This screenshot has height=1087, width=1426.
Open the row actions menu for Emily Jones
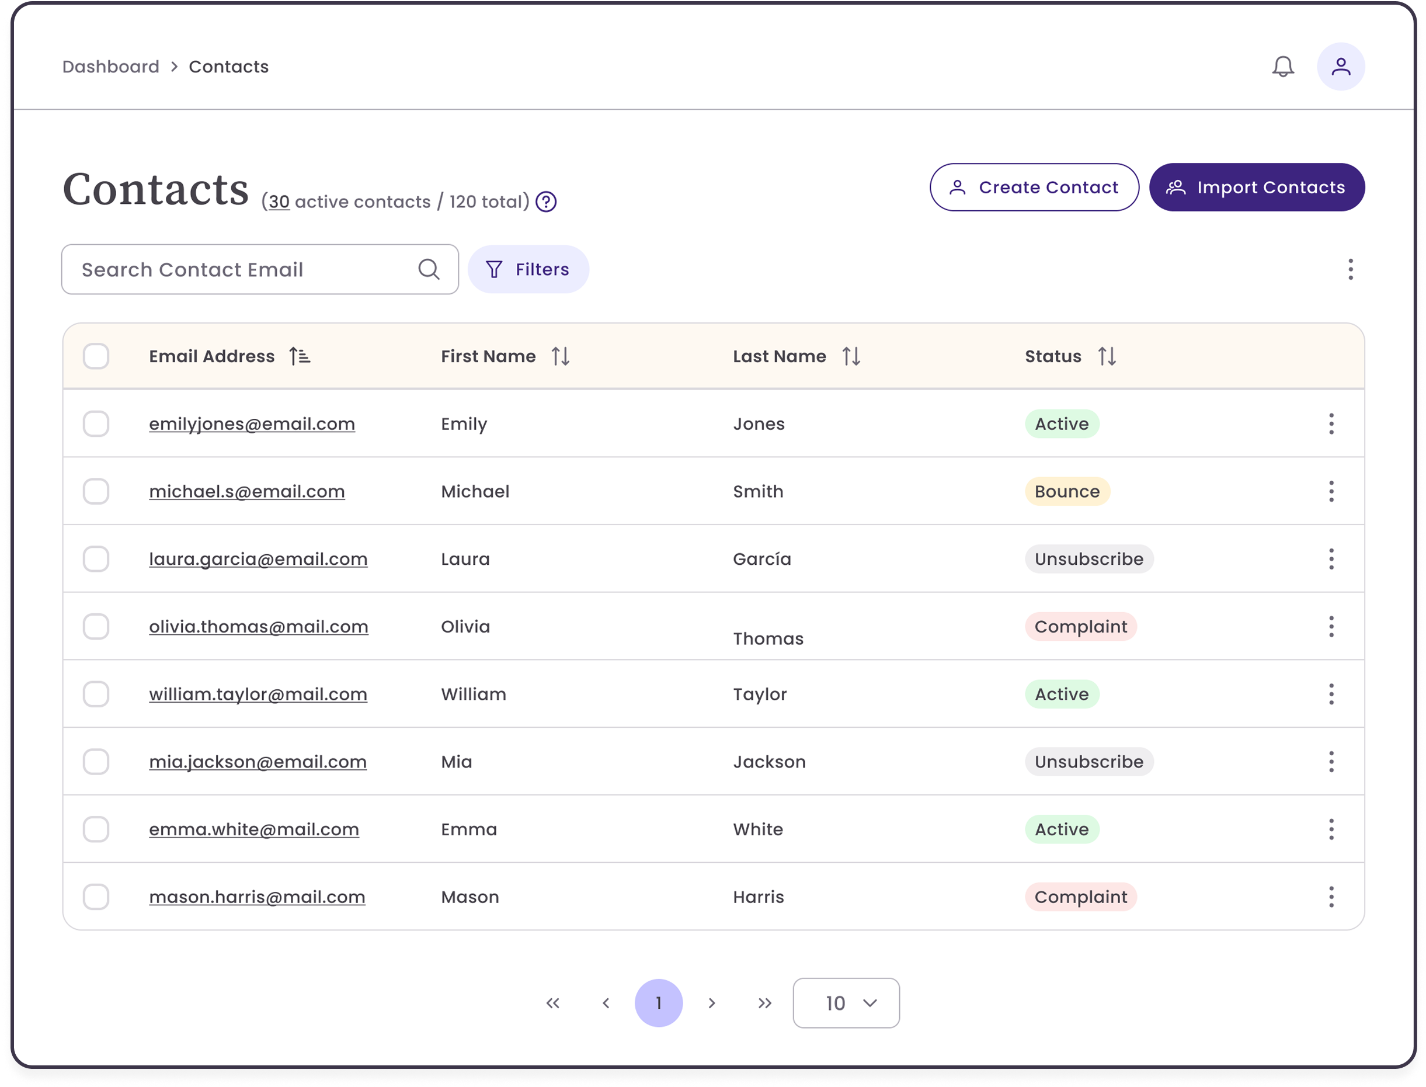coord(1331,424)
